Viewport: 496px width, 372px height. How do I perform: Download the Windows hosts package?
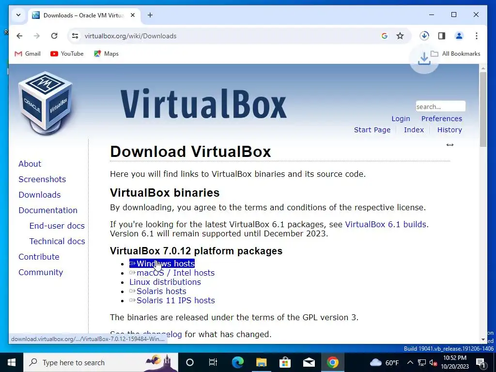point(162,263)
